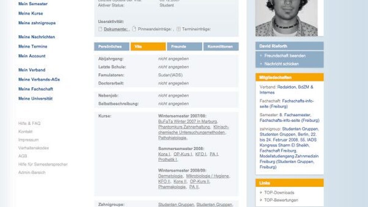This screenshot has width=368, height=207.
Task: Open Modellstudiengang Zahnmedizin Freiburg group
Action: [289, 159]
